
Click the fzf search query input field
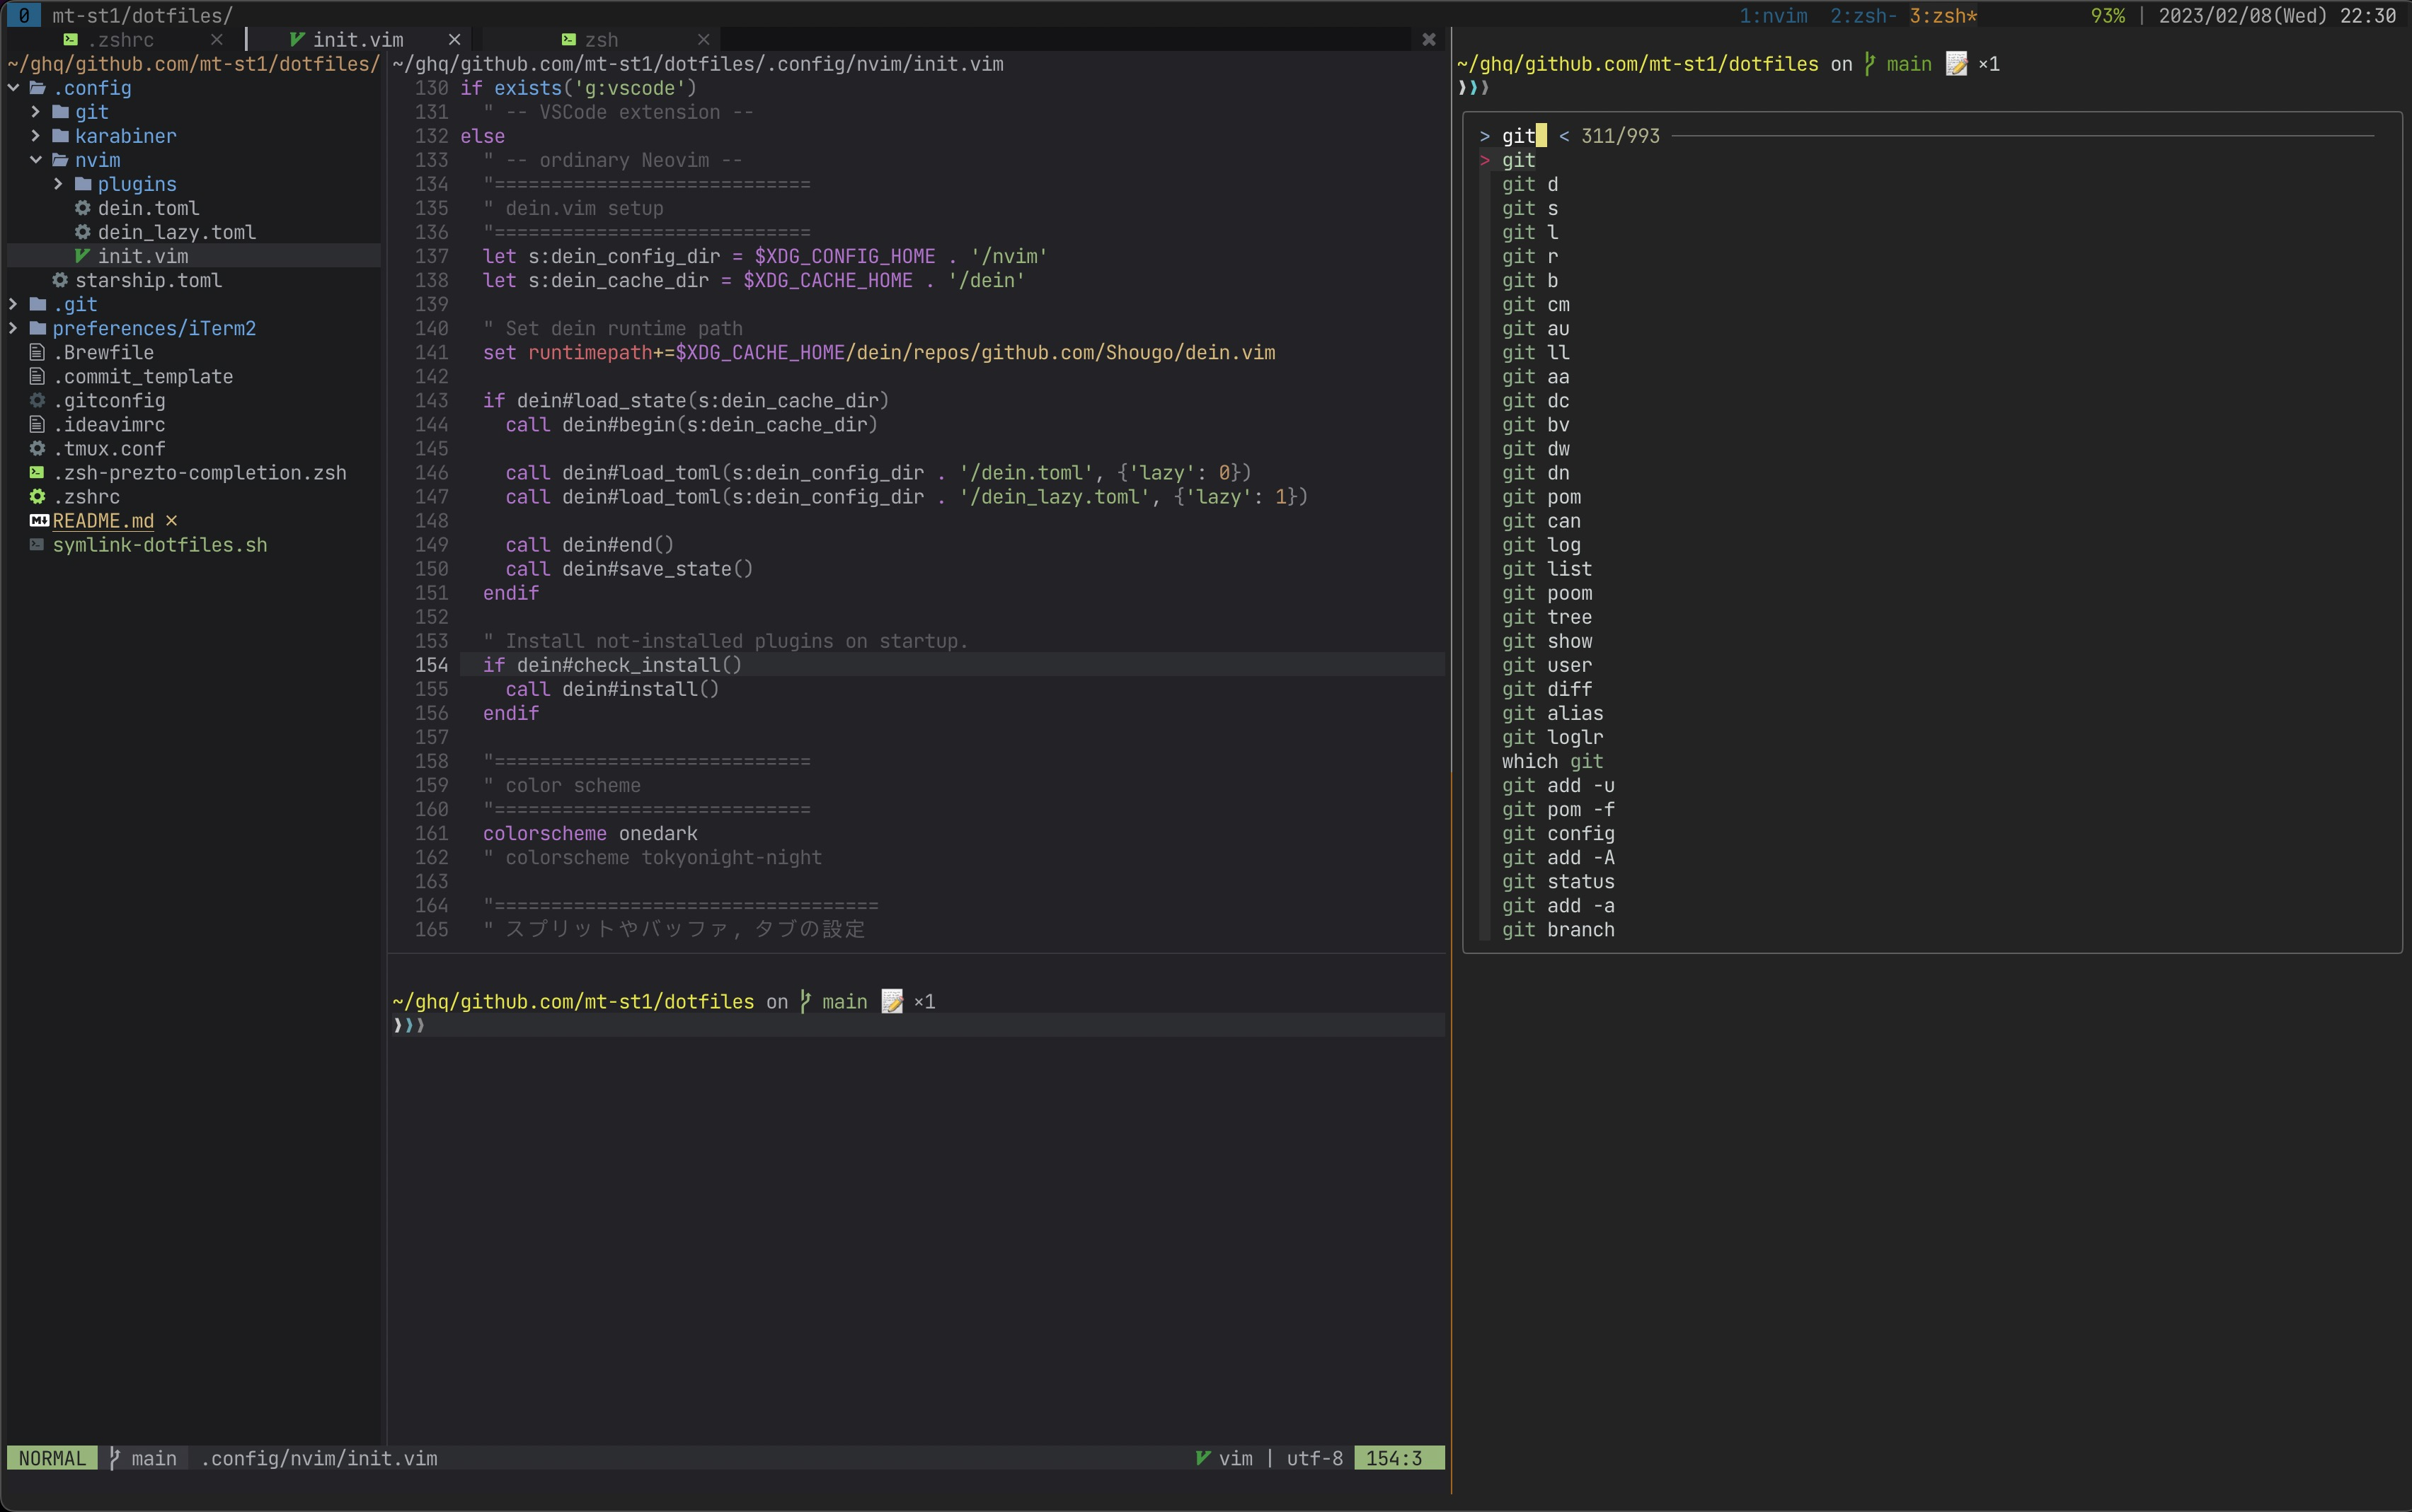(1520, 136)
